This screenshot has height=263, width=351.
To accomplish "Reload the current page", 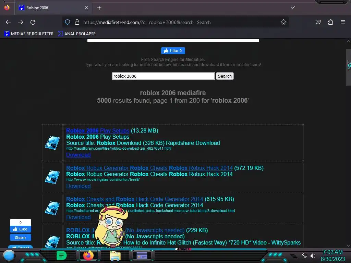I will tap(33, 22).
